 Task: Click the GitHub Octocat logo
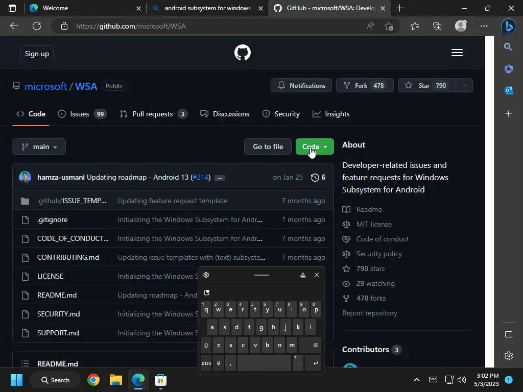pos(243,53)
